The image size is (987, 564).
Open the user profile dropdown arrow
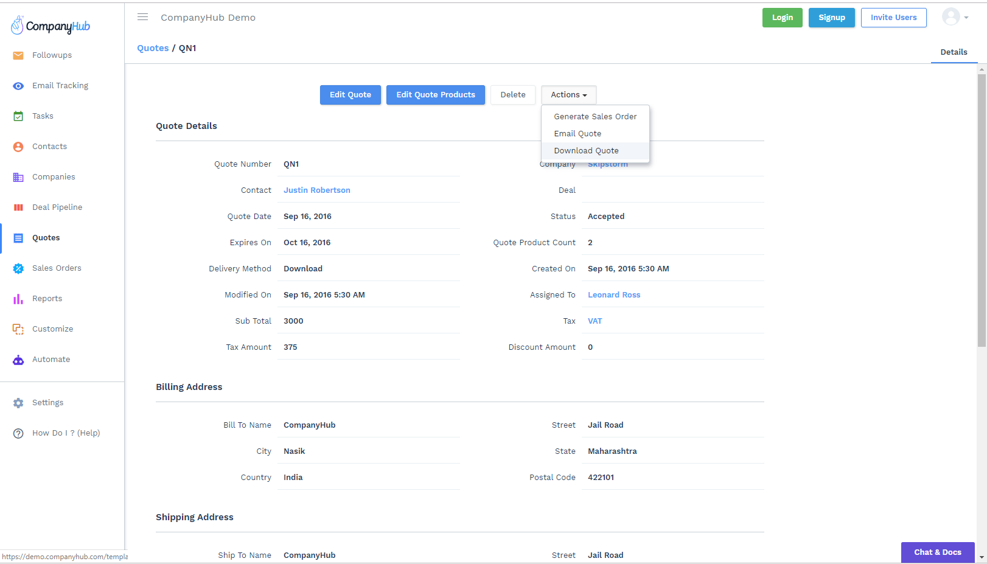[966, 18]
